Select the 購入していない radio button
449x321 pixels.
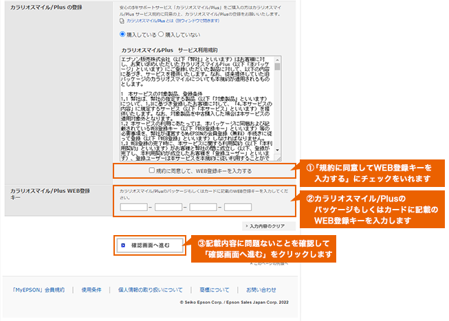coord(161,33)
